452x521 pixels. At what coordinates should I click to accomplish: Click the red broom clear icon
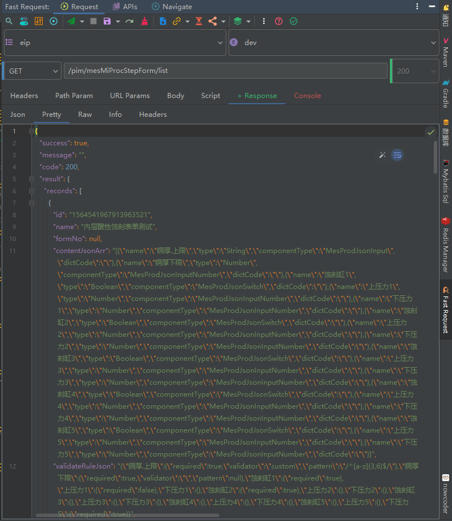[144, 21]
